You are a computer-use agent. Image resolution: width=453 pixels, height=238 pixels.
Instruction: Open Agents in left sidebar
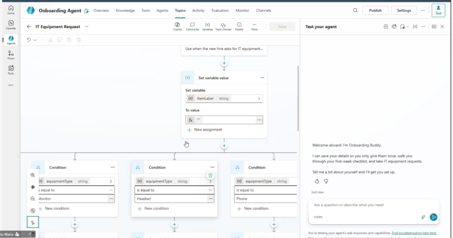point(11,40)
